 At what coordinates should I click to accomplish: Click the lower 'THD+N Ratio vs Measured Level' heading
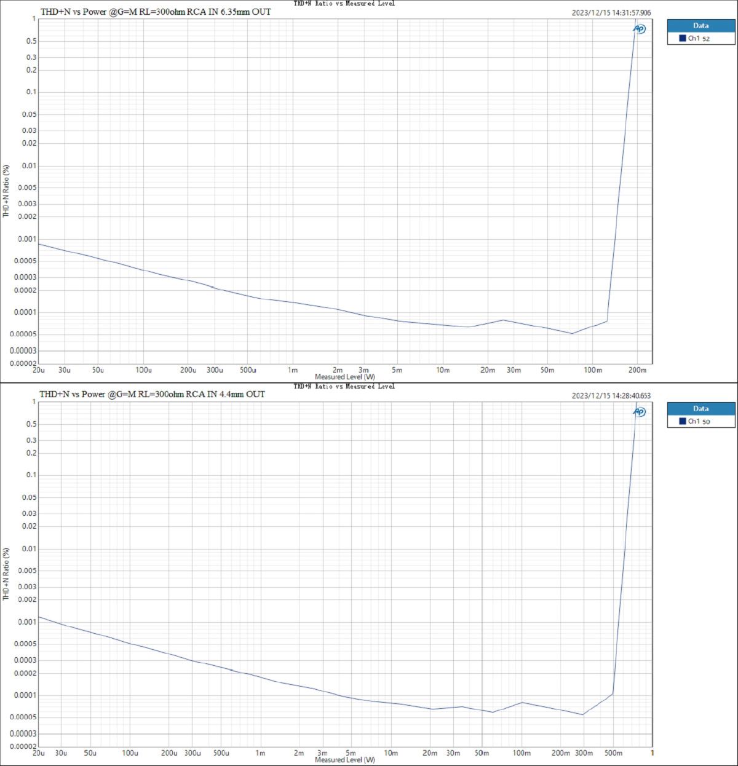pyautogui.click(x=344, y=386)
